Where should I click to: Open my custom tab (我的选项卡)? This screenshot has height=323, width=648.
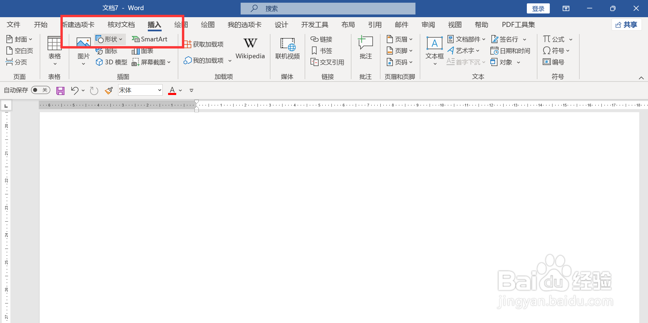click(244, 25)
